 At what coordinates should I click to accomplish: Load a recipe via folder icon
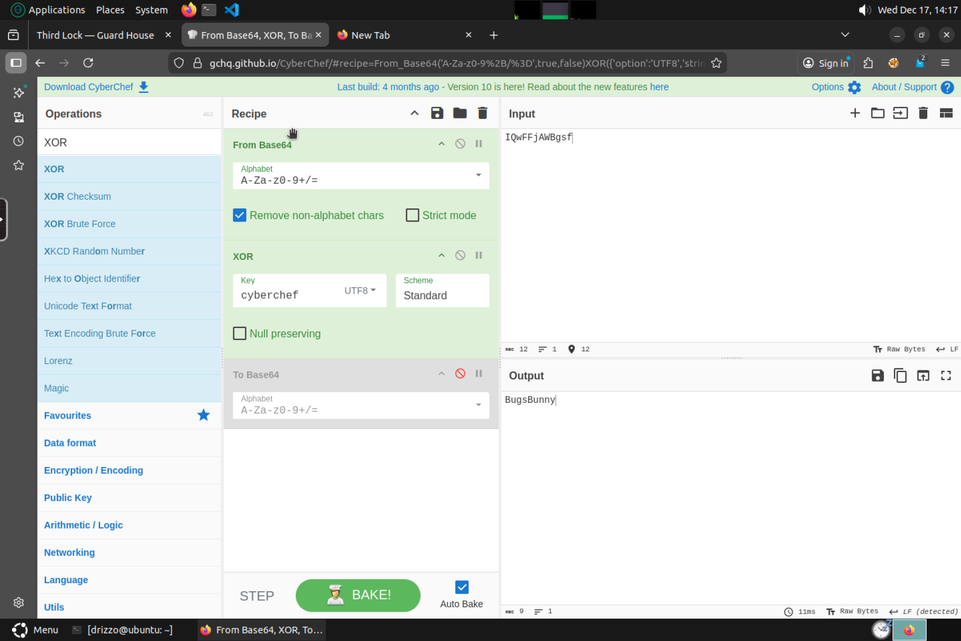point(460,113)
